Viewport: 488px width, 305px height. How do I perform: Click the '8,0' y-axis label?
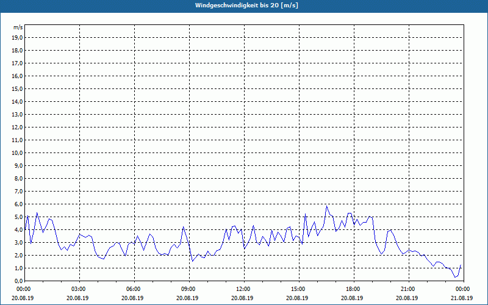(19, 178)
